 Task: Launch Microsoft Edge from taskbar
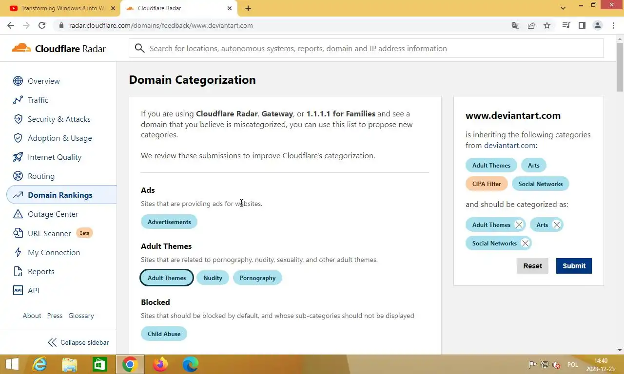coord(190,364)
